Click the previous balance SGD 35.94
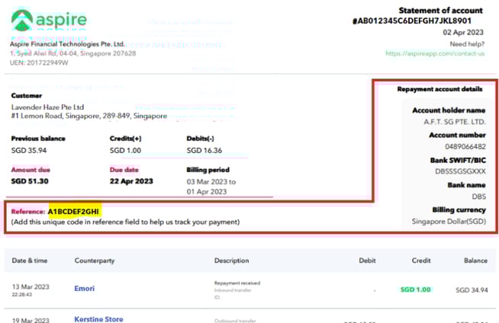Screen dimensions: 499x323 (x=29, y=150)
